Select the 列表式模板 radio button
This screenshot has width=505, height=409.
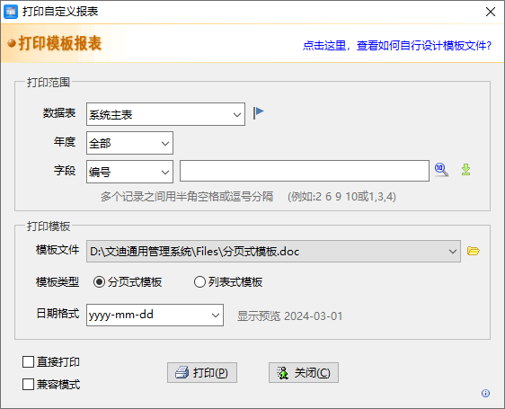tap(199, 282)
